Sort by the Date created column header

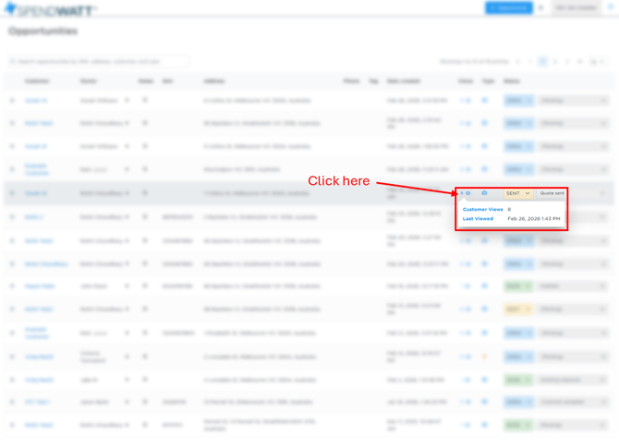[404, 81]
